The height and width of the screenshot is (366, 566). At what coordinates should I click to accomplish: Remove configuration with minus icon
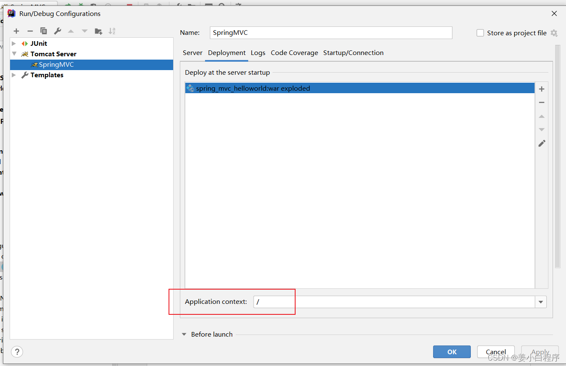coord(30,31)
